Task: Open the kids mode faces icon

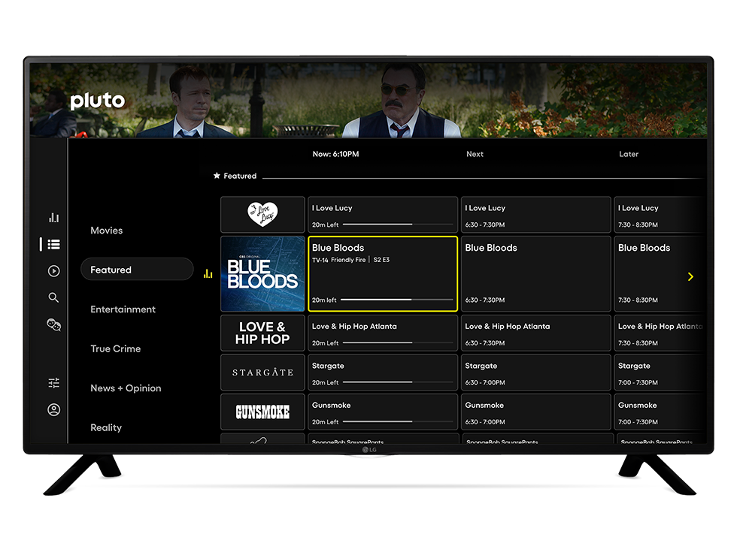Action: [53, 325]
